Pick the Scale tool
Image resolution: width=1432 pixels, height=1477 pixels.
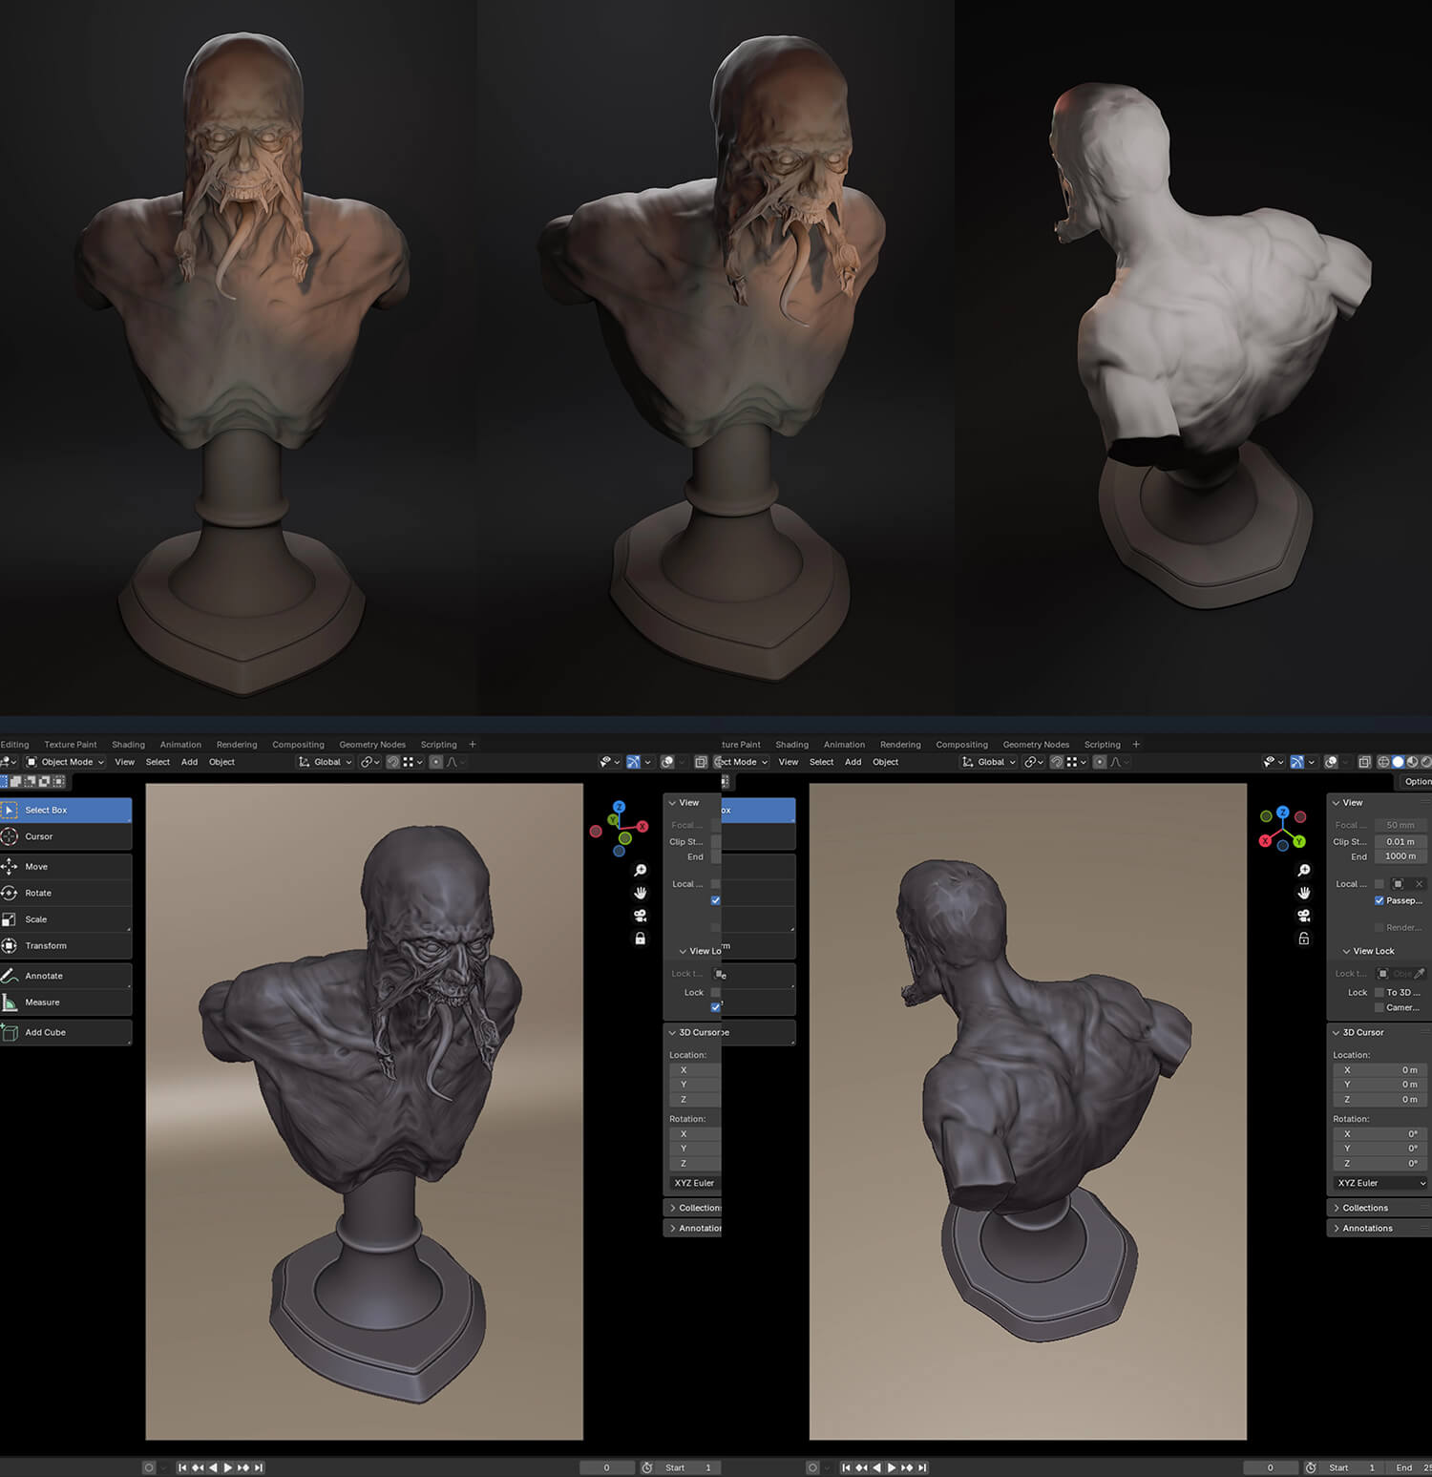tap(35, 919)
